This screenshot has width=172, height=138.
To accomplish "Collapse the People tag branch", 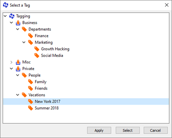I will point(17,75).
